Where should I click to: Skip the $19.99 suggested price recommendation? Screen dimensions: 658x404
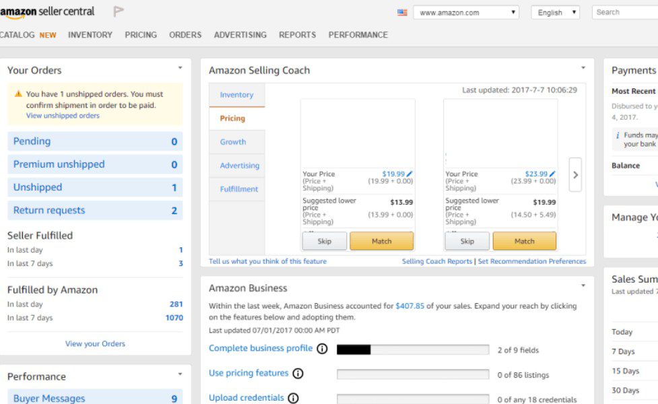[324, 241]
